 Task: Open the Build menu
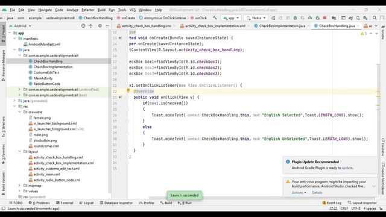pyautogui.click(x=101, y=10)
